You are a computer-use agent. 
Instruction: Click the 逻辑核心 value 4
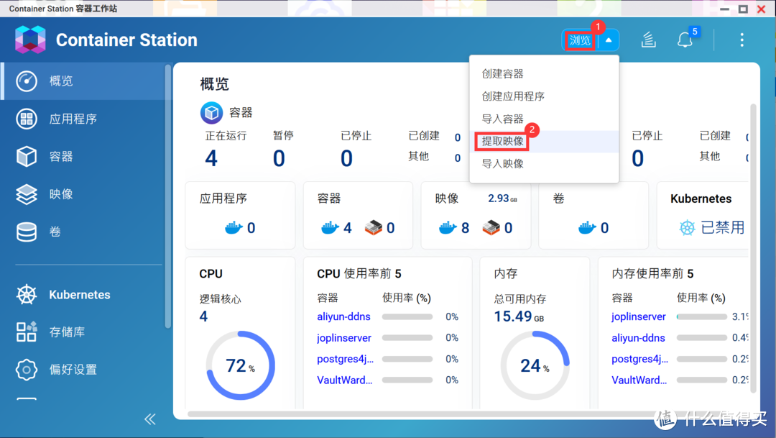click(x=203, y=316)
